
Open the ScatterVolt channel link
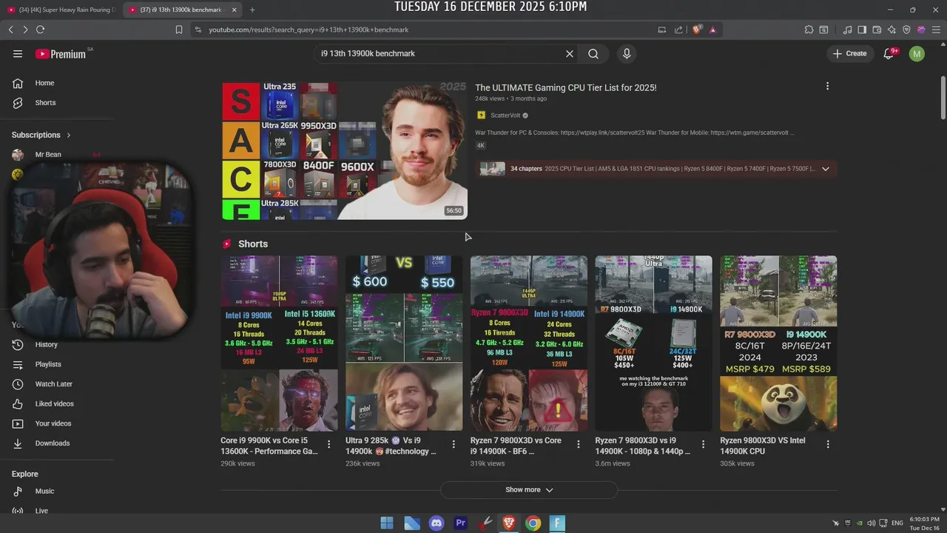click(x=505, y=115)
